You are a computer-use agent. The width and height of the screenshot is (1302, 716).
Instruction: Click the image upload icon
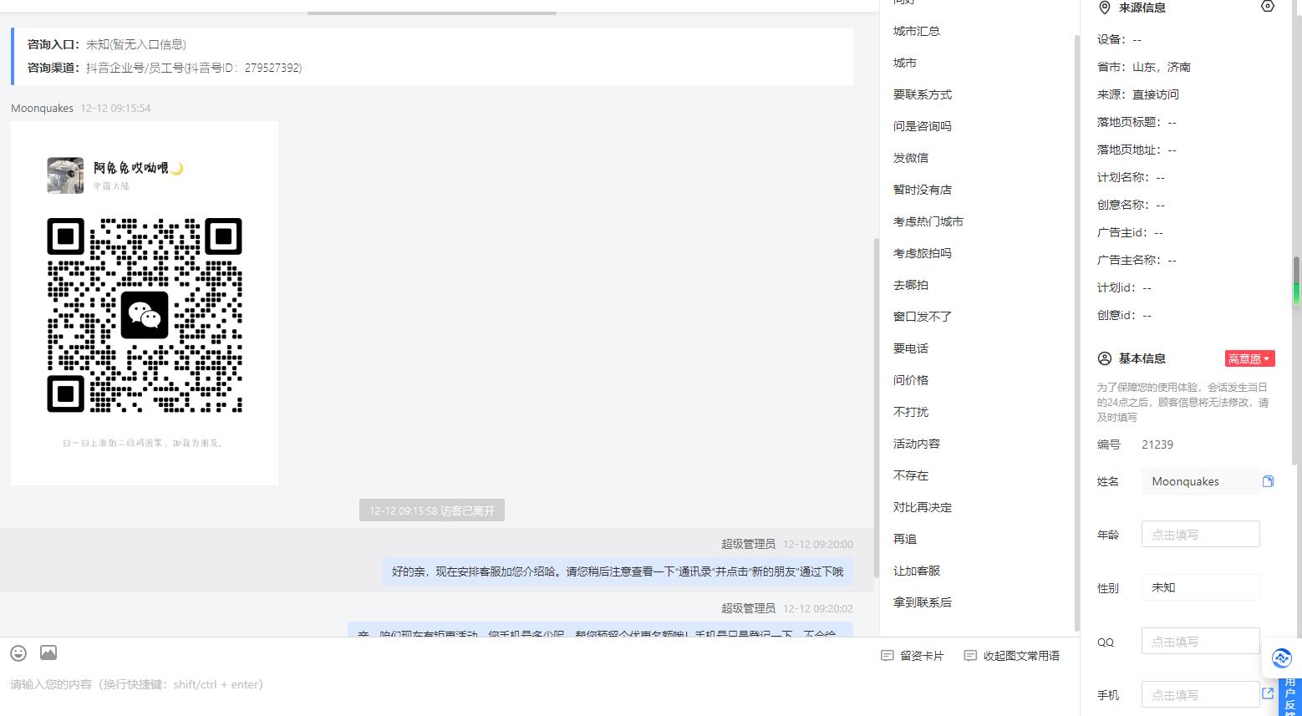(x=48, y=653)
